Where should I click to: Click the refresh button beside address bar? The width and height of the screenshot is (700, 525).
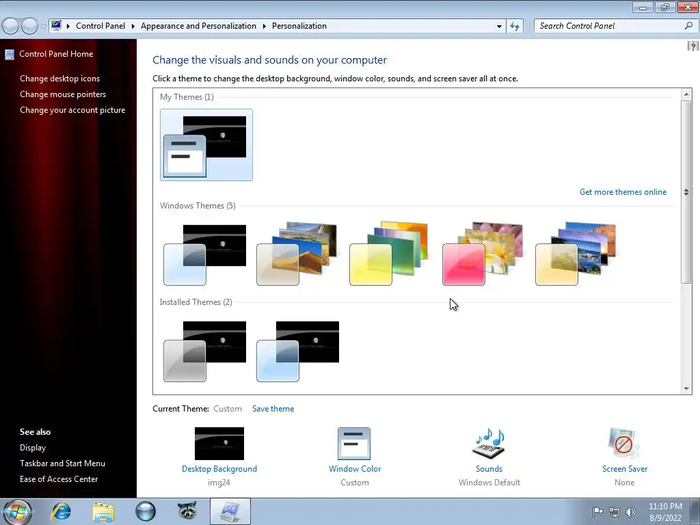515,27
